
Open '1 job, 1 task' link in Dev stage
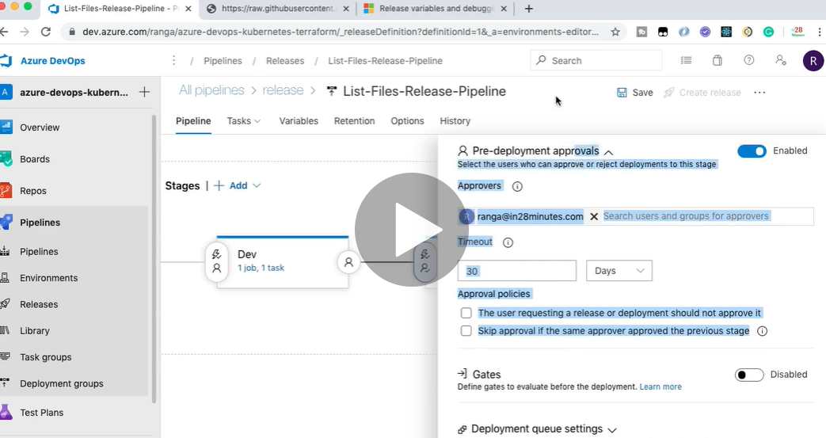(261, 268)
